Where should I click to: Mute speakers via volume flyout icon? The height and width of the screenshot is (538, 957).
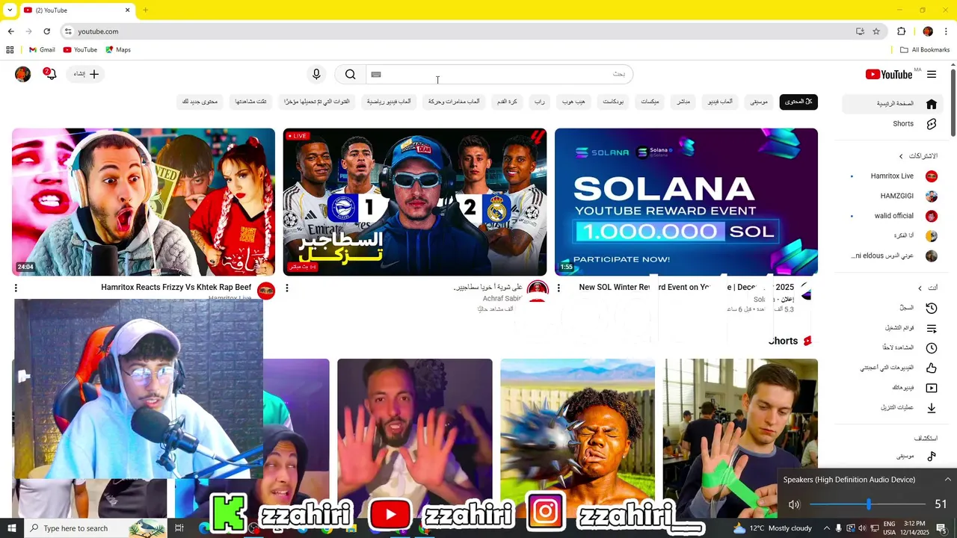[x=794, y=504]
